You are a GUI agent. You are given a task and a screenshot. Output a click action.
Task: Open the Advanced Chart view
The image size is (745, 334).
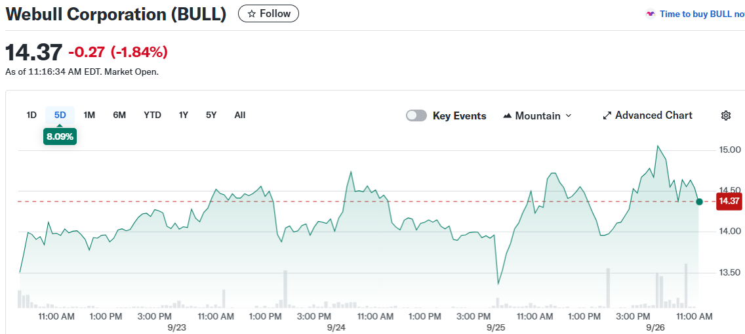(x=647, y=115)
